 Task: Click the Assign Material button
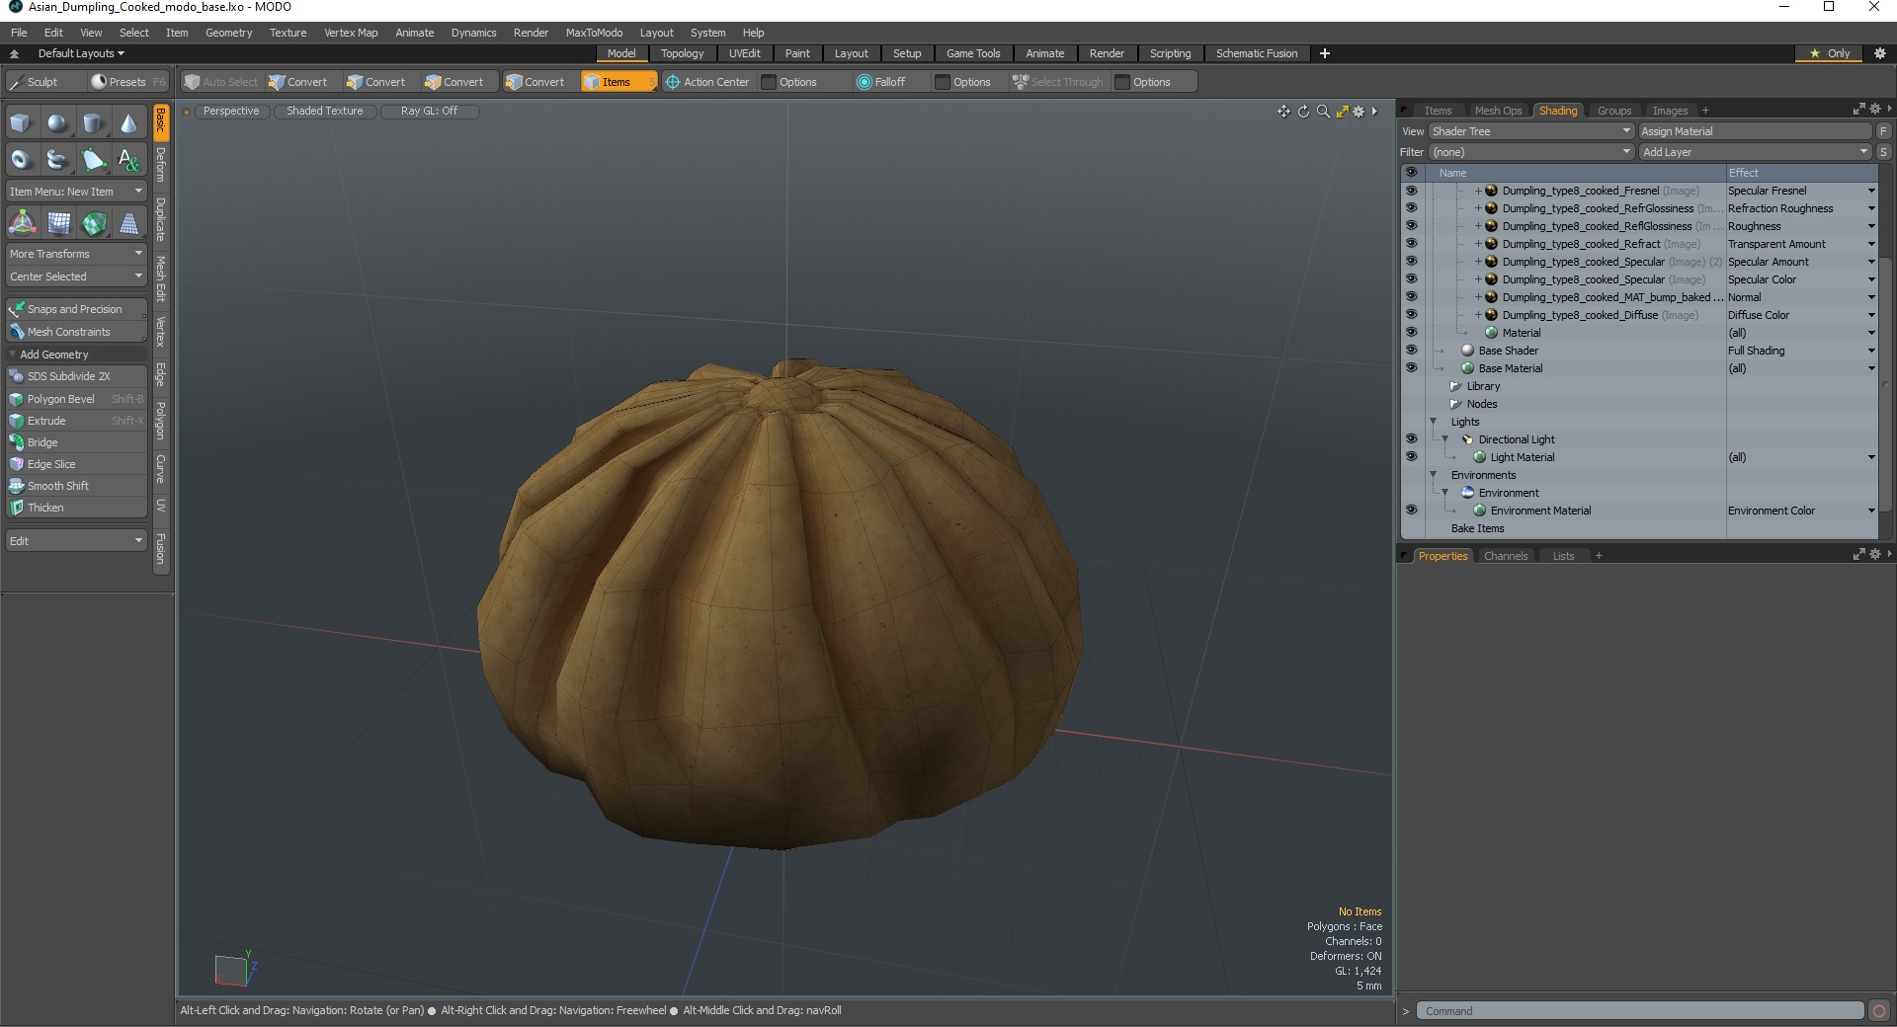(1755, 131)
